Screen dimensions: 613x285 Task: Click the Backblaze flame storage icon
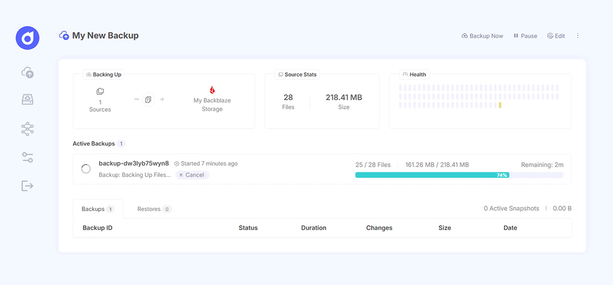tap(212, 90)
